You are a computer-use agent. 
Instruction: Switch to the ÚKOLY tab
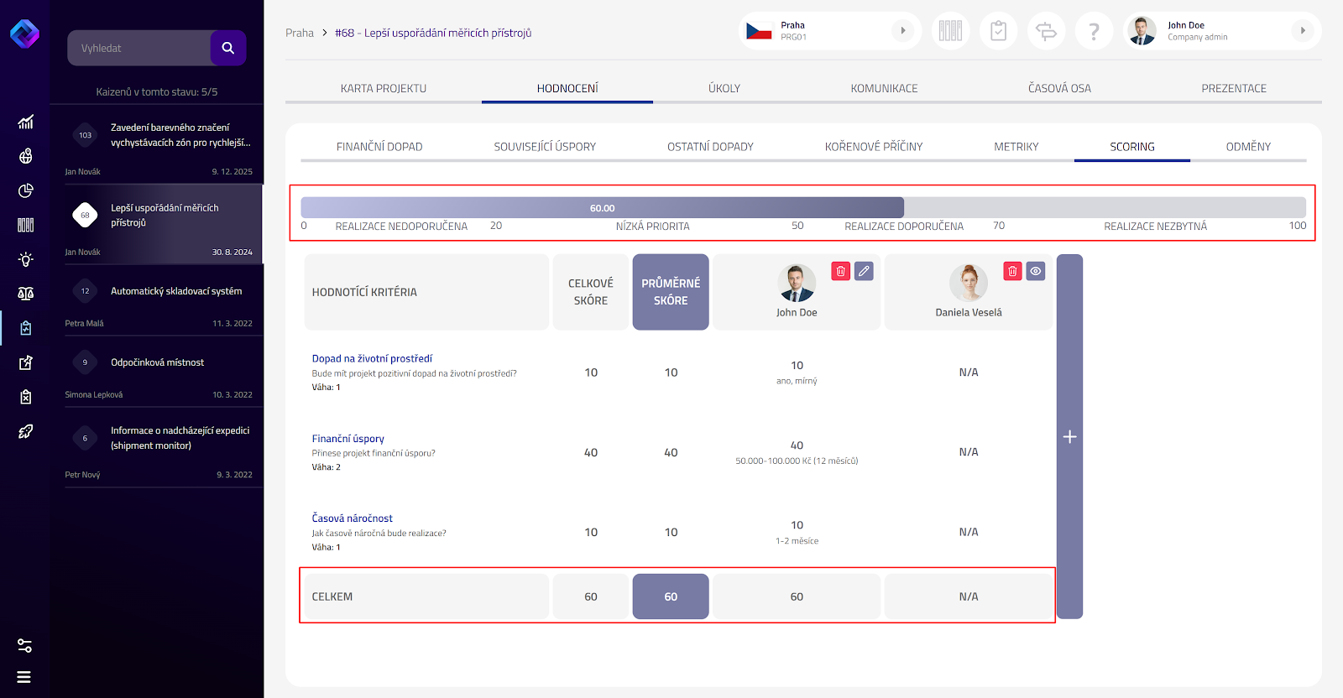[724, 88]
